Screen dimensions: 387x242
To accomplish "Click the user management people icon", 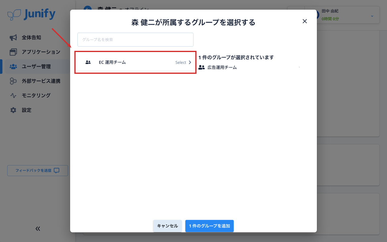I will click(x=13, y=67).
